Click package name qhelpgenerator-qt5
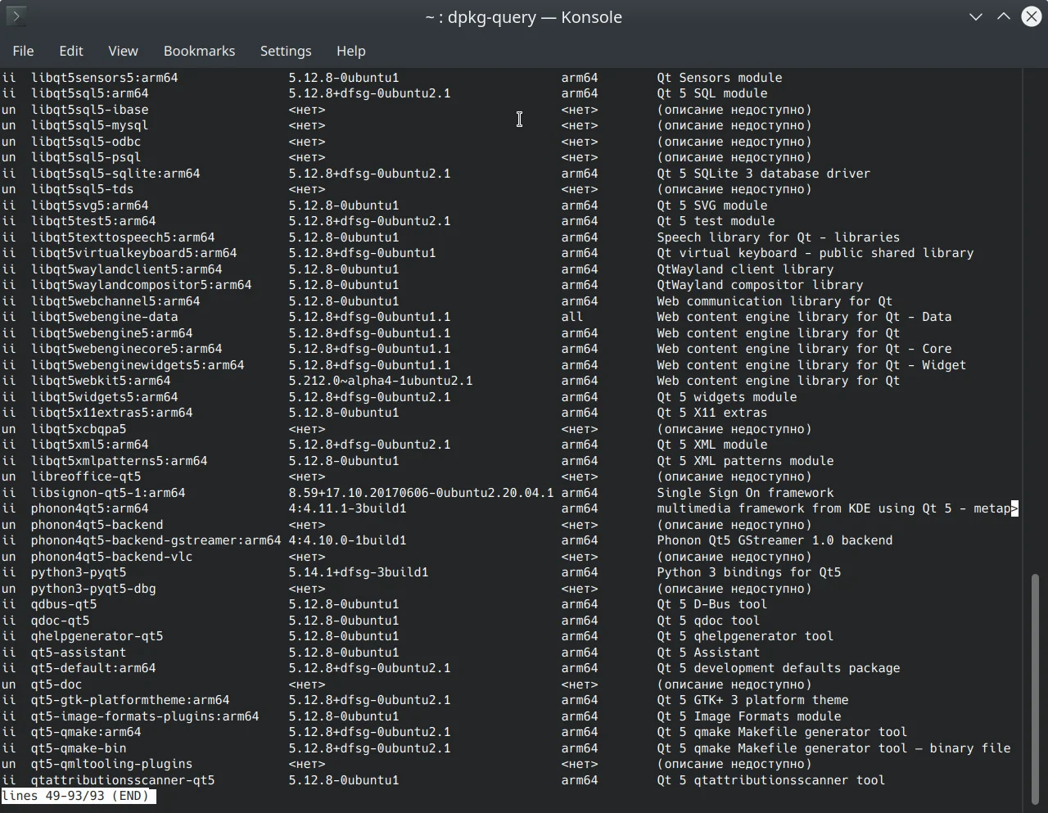Viewport: 1048px width, 813px height. tap(97, 636)
